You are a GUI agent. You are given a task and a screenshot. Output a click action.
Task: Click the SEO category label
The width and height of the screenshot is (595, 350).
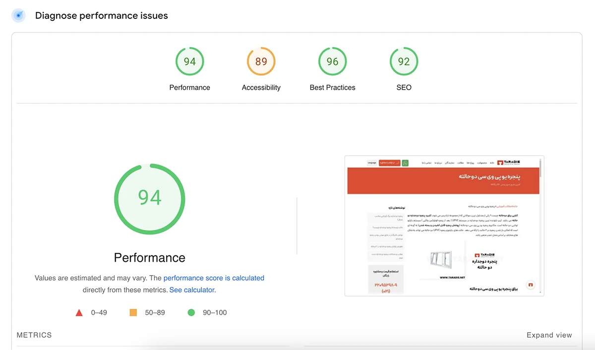tap(404, 87)
